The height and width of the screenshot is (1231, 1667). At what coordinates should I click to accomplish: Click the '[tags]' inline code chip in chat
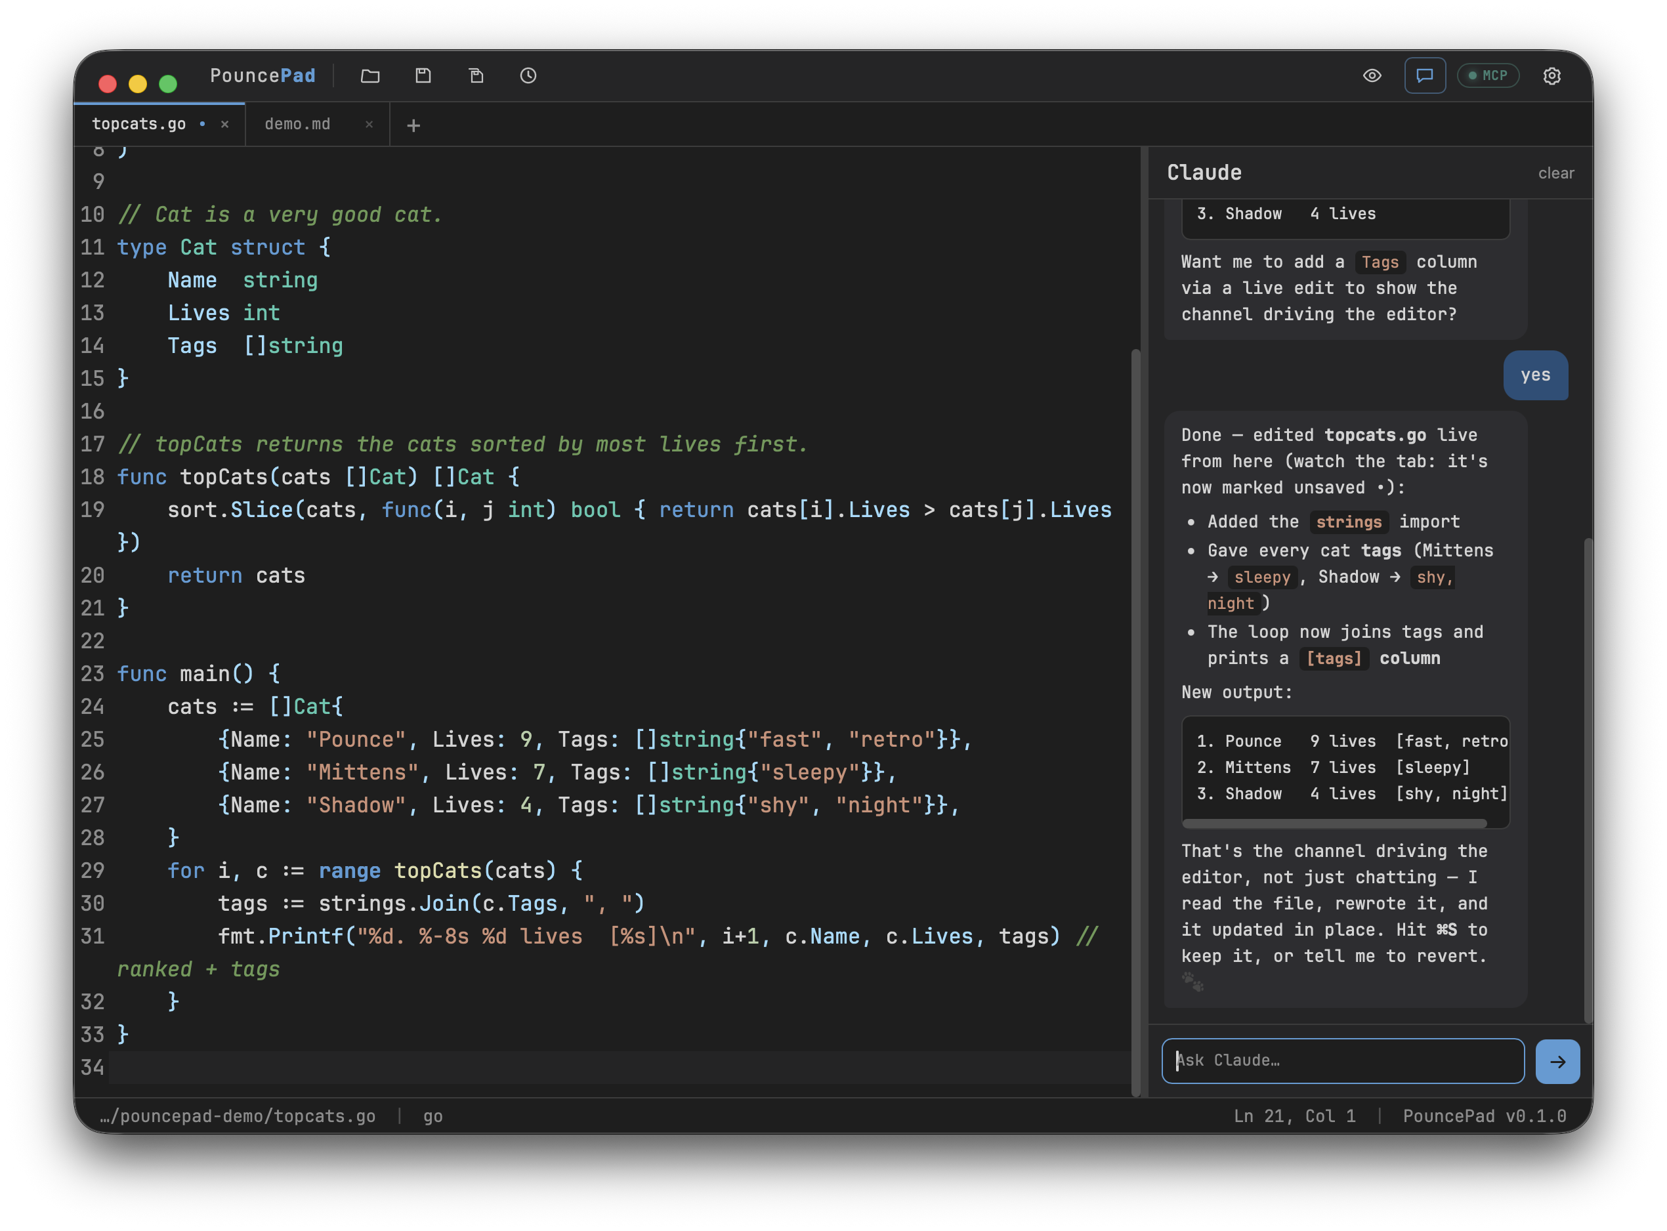(1334, 658)
